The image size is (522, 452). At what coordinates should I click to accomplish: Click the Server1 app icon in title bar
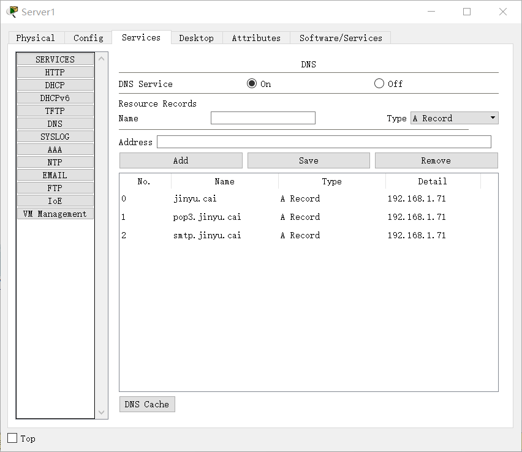coord(12,12)
